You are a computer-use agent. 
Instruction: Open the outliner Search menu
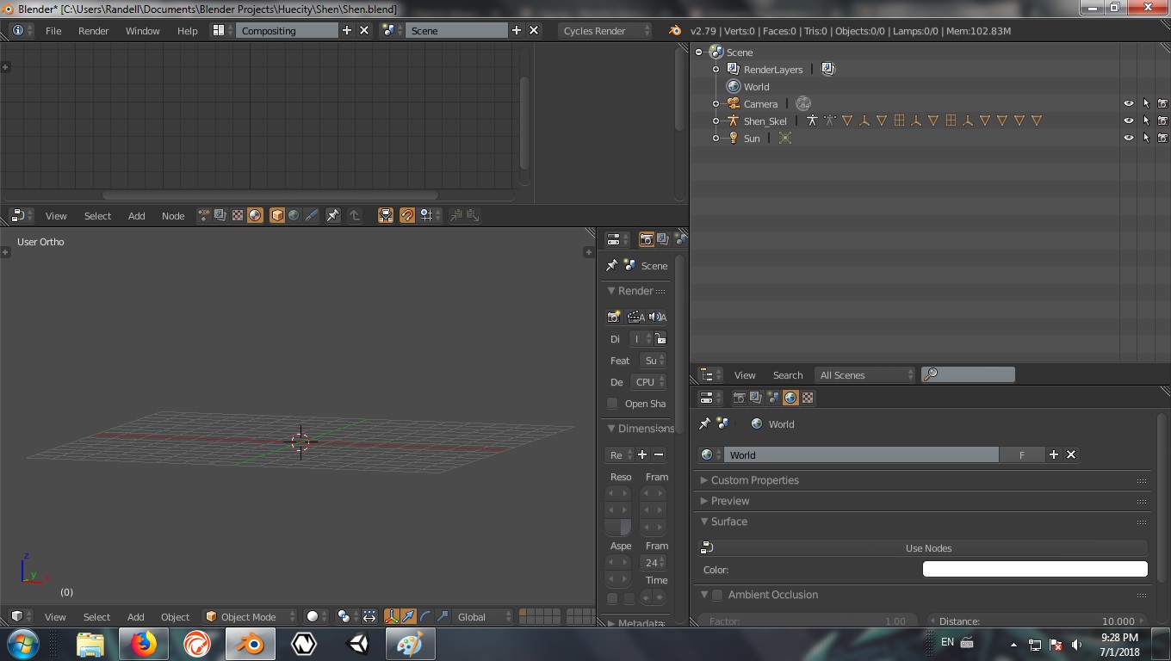pyautogui.click(x=788, y=374)
